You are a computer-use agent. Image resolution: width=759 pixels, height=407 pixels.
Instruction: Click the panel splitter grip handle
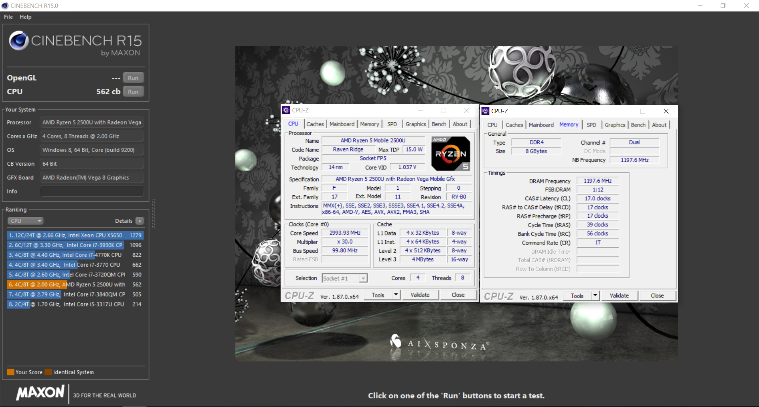pyautogui.click(x=153, y=214)
